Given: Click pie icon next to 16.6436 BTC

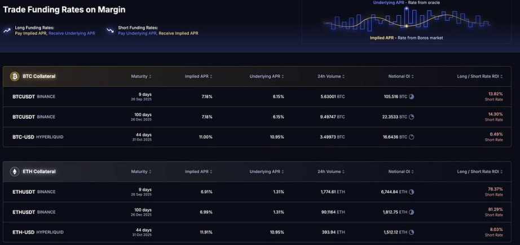Looking at the screenshot, I should (411, 137).
